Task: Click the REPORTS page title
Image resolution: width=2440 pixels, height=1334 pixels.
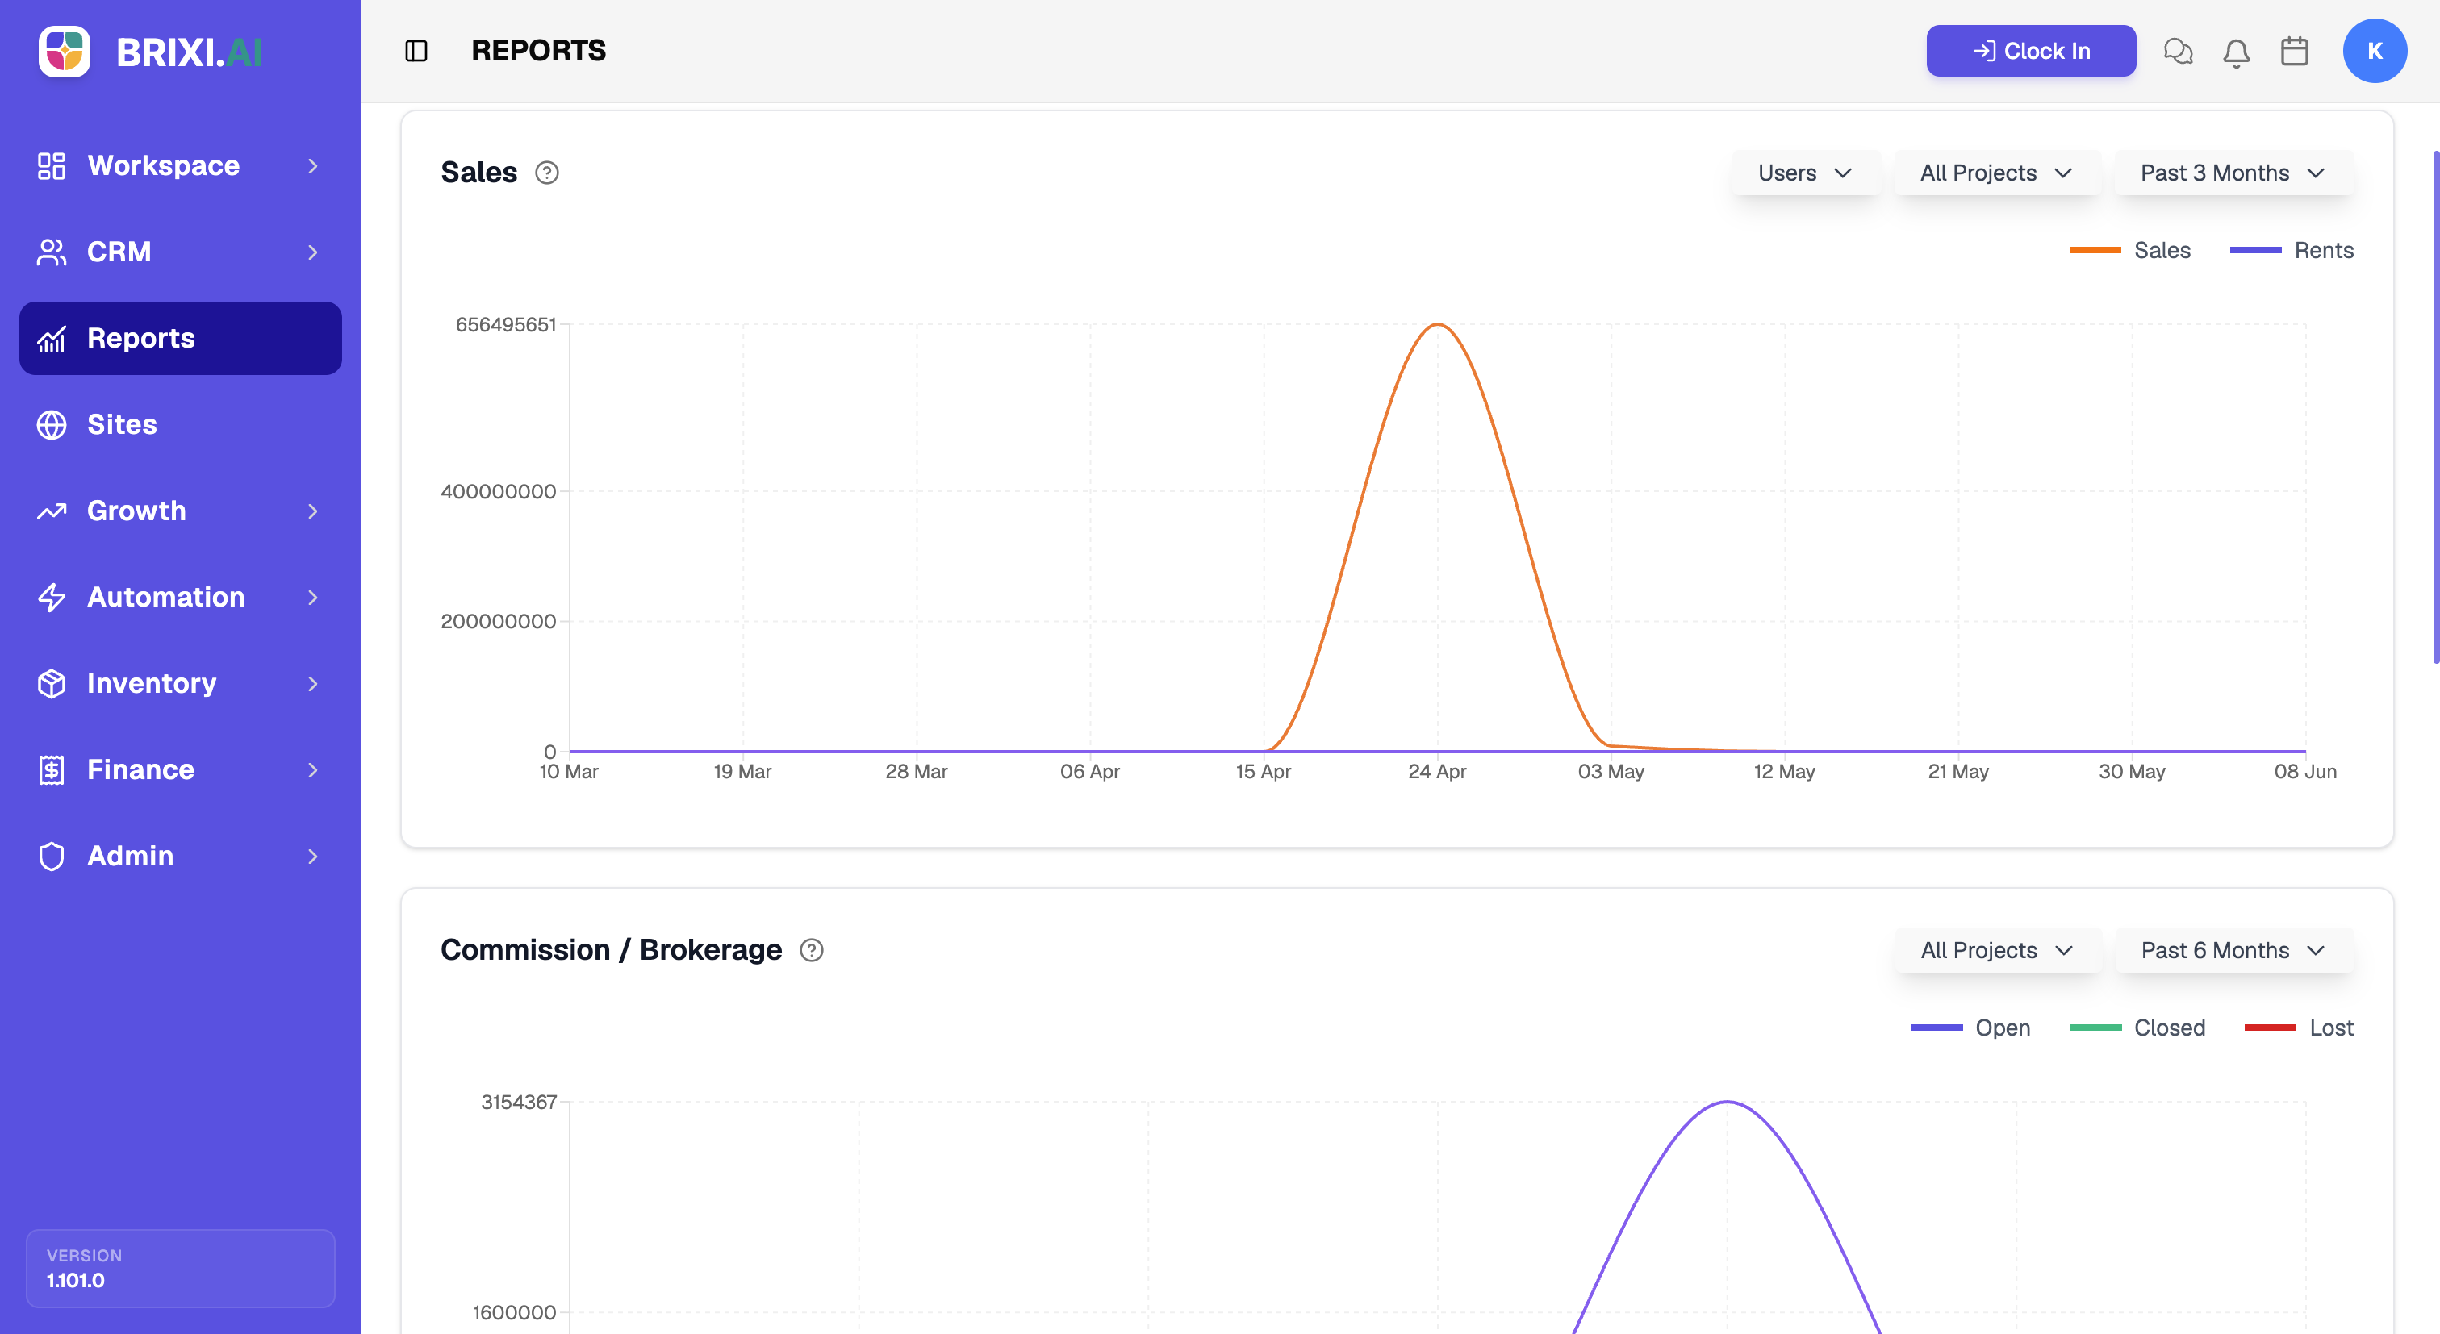Action: [x=538, y=51]
